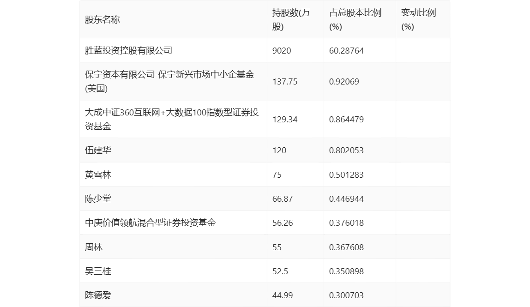Screen dimensions: 530x307
Task: Click the 137.75 shares value
Action: [285, 82]
